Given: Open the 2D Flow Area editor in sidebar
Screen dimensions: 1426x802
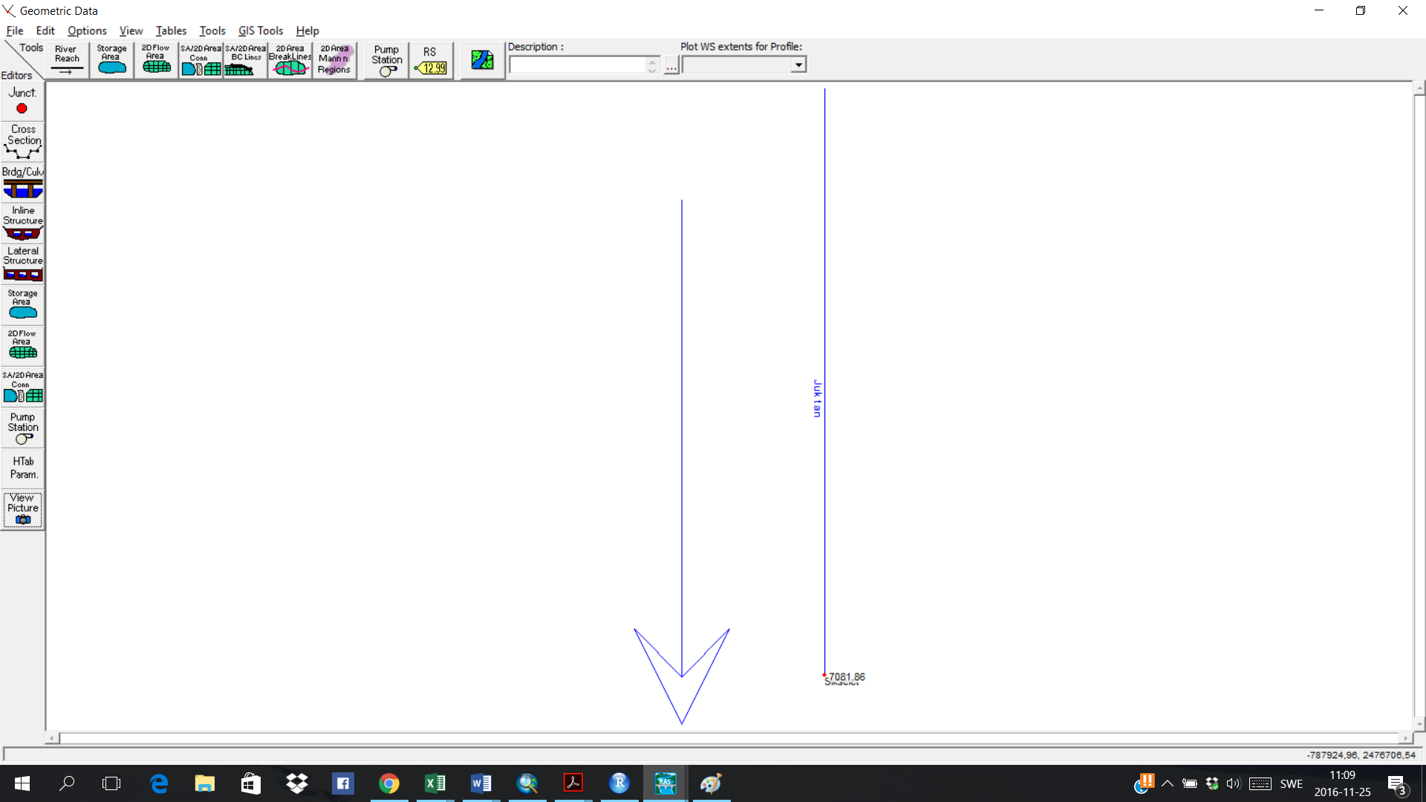Looking at the screenshot, I should pyautogui.click(x=22, y=346).
